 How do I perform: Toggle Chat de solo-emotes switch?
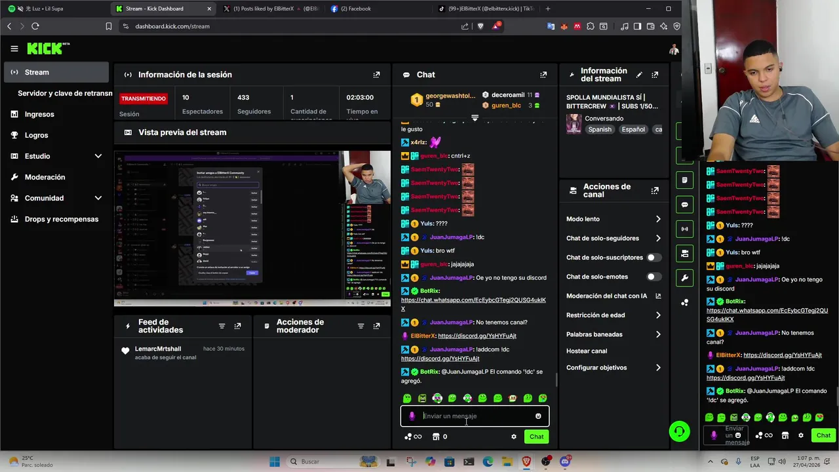click(x=654, y=277)
